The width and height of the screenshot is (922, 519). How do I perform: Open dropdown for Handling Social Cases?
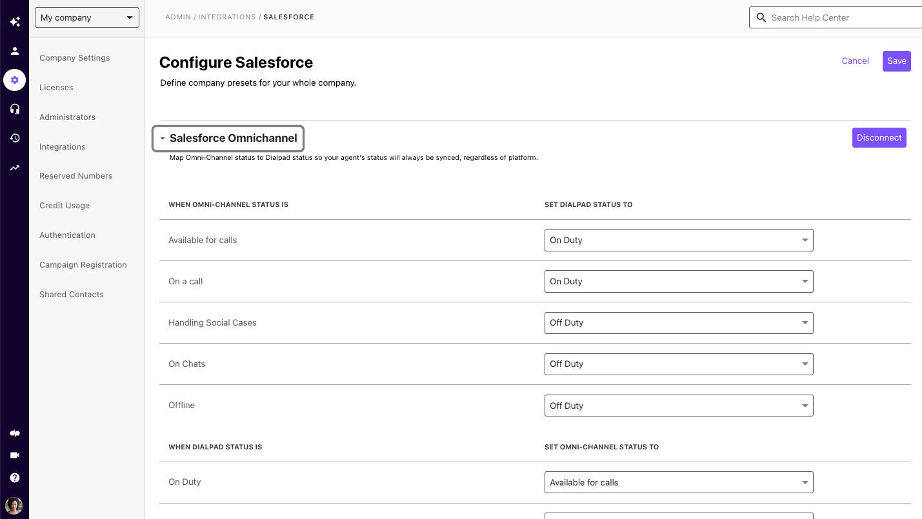[679, 322]
